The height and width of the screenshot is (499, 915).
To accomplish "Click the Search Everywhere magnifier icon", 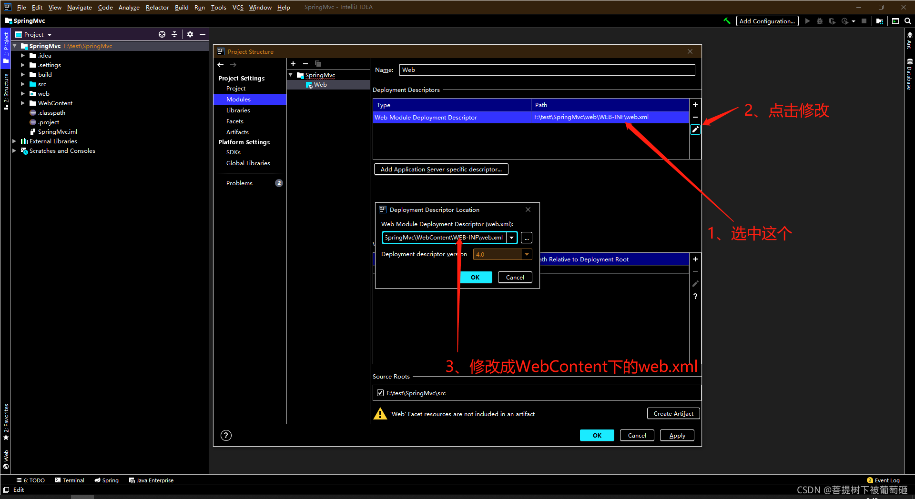I will tap(908, 21).
